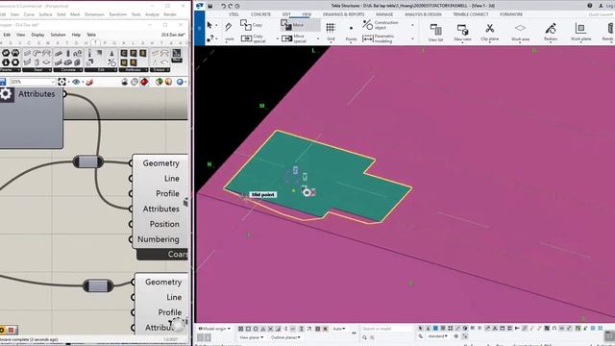
Task: Select the Points tool
Action: (x=351, y=32)
